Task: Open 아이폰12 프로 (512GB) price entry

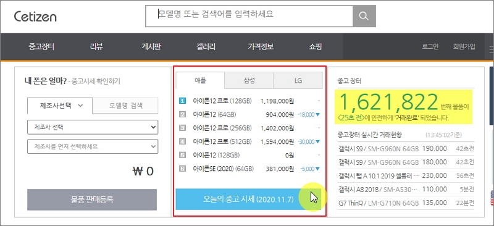Action: 222,142
